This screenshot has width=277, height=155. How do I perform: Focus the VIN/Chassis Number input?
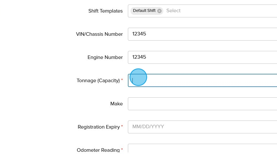202,34
